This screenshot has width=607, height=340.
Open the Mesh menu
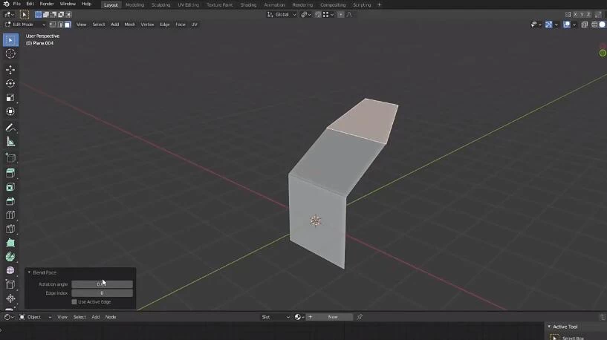click(130, 24)
